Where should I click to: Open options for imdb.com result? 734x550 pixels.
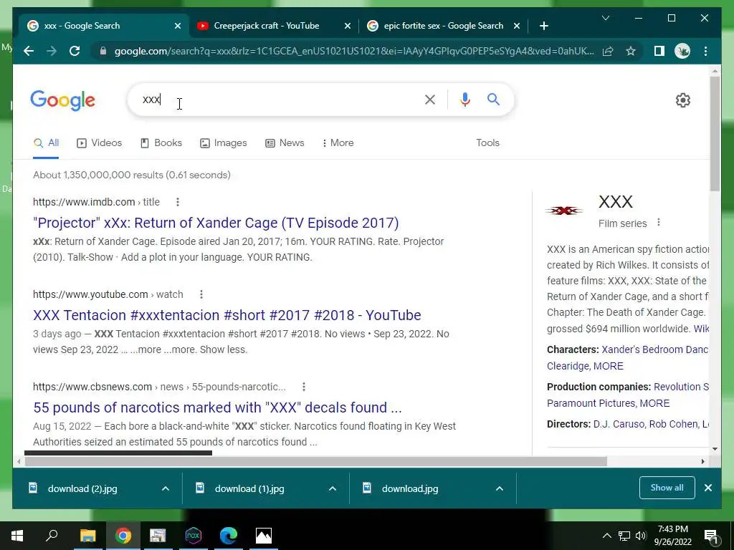point(178,202)
